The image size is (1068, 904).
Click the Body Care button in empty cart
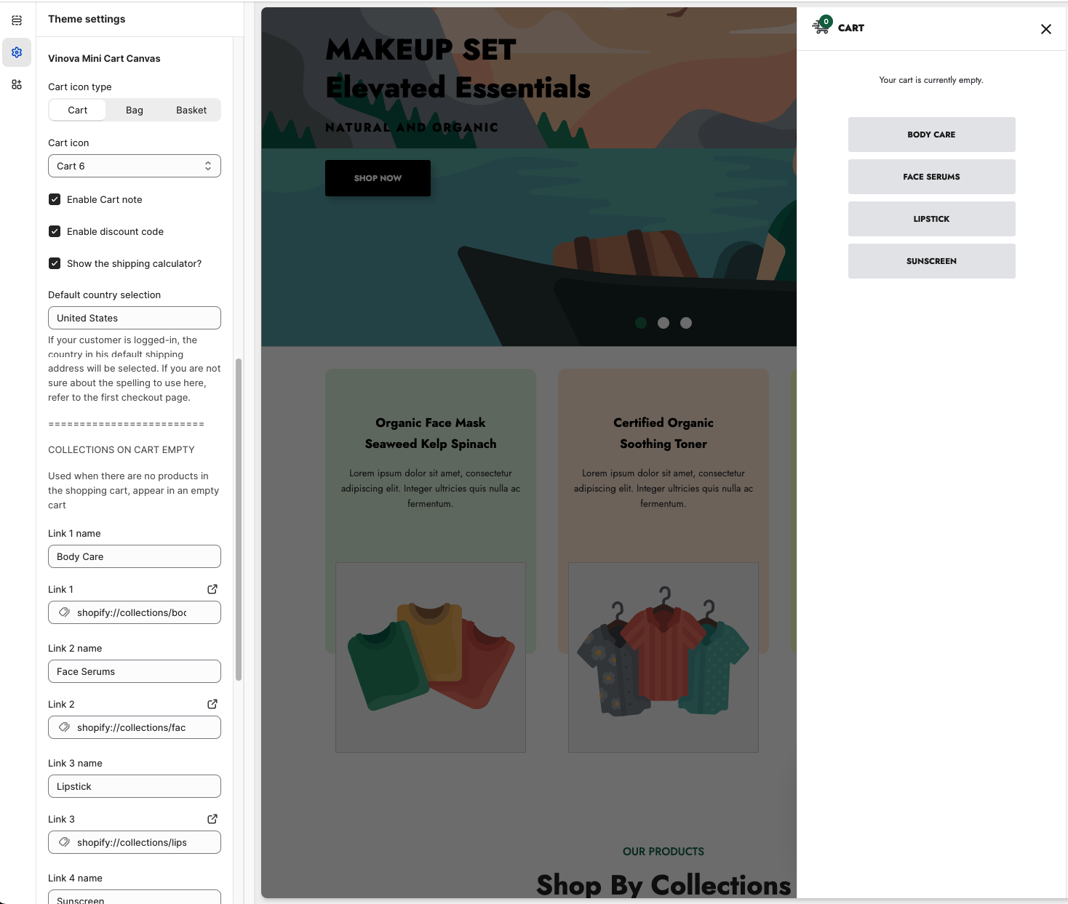(x=931, y=135)
